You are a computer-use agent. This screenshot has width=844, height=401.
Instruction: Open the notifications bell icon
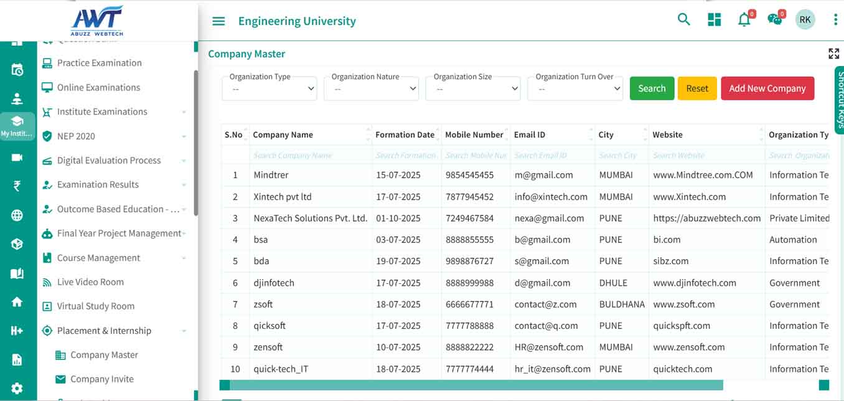[x=744, y=20]
